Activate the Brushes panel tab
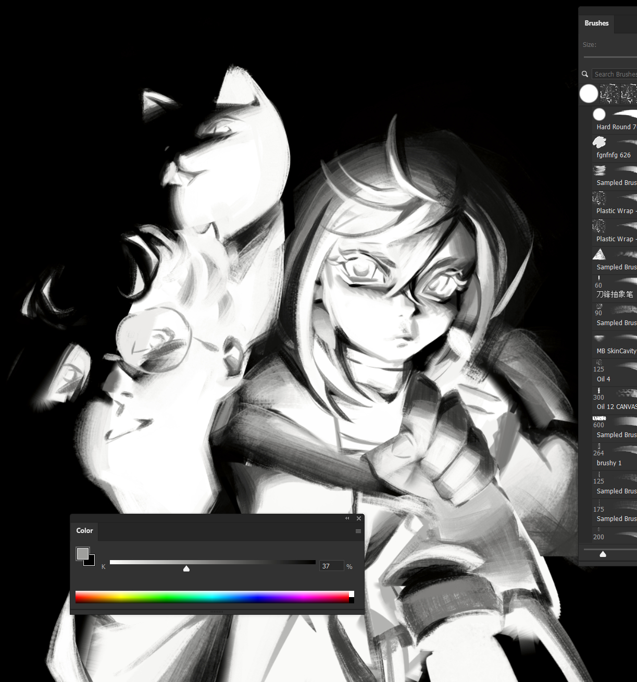 tap(596, 23)
